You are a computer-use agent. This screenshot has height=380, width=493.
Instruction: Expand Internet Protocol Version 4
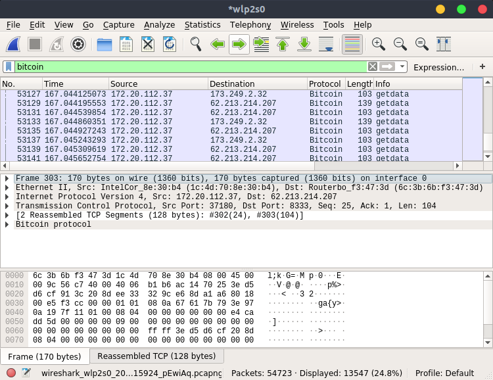(7, 197)
